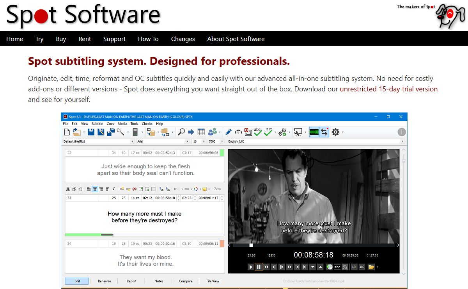Click the video timeline position marker
The width and height of the screenshot is (468, 289).
click(251, 245)
